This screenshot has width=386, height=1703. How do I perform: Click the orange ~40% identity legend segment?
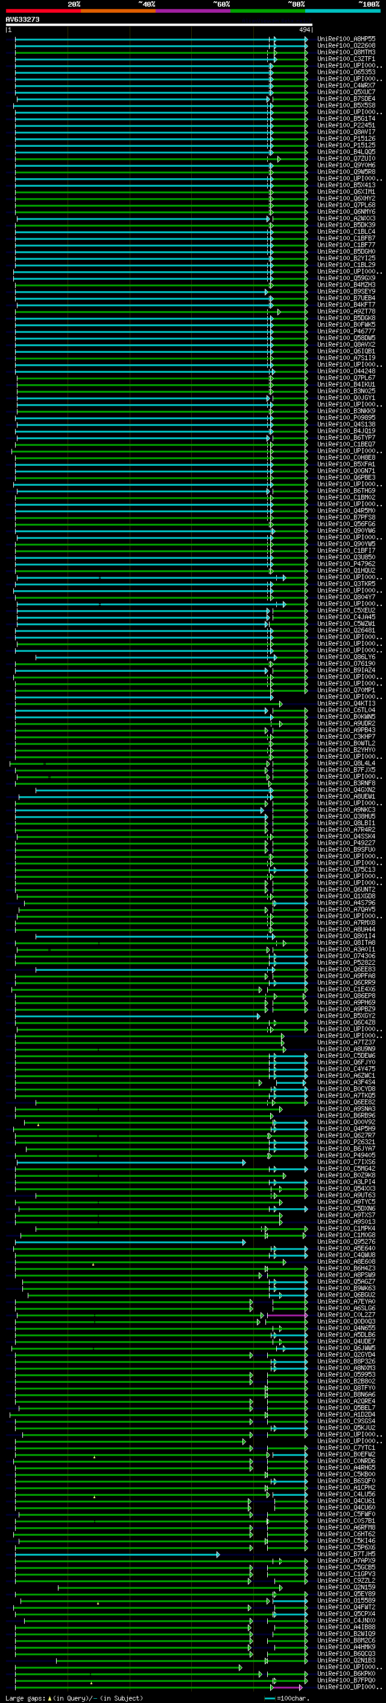(x=118, y=11)
